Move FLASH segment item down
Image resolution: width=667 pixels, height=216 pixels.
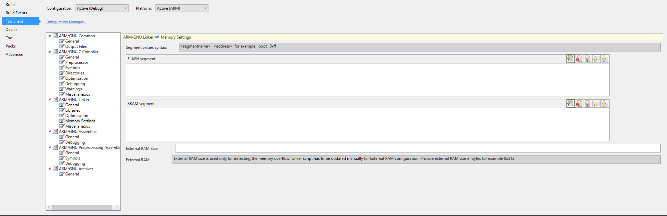[605, 59]
